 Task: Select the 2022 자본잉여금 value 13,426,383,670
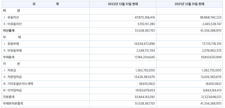point(145,77)
